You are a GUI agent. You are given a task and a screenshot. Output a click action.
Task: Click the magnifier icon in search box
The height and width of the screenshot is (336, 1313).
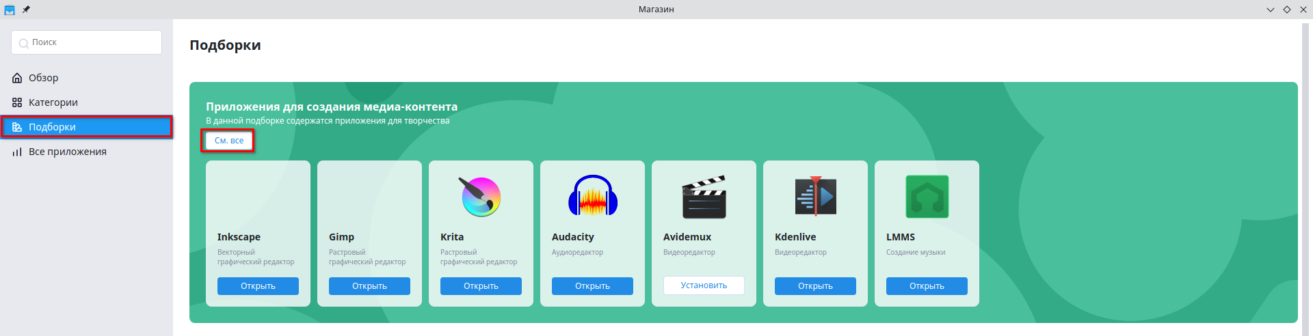(x=23, y=43)
